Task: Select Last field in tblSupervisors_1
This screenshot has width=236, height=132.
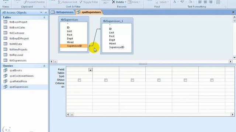Action: point(117,33)
